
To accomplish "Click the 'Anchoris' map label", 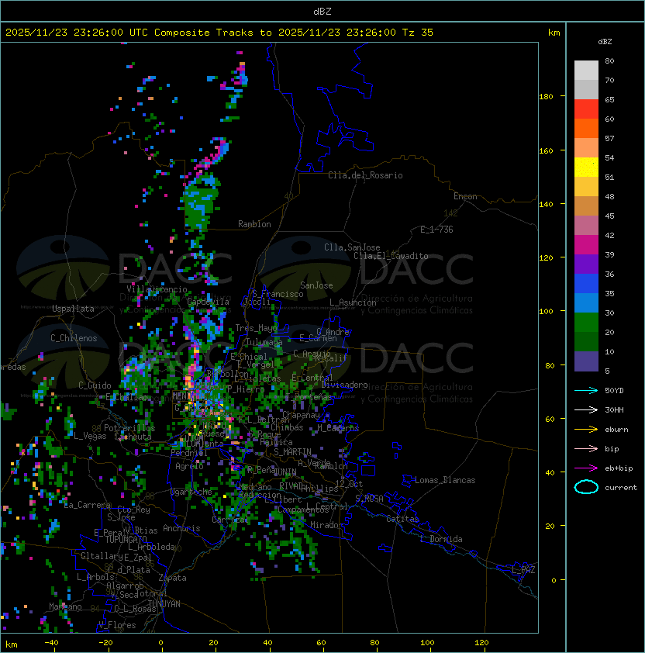I will click(x=181, y=528).
